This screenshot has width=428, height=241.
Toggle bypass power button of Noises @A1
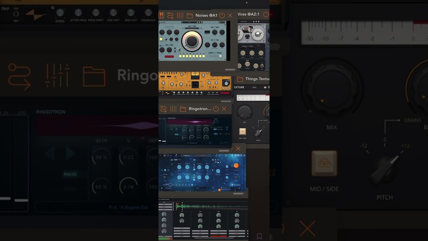(x=222, y=15)
